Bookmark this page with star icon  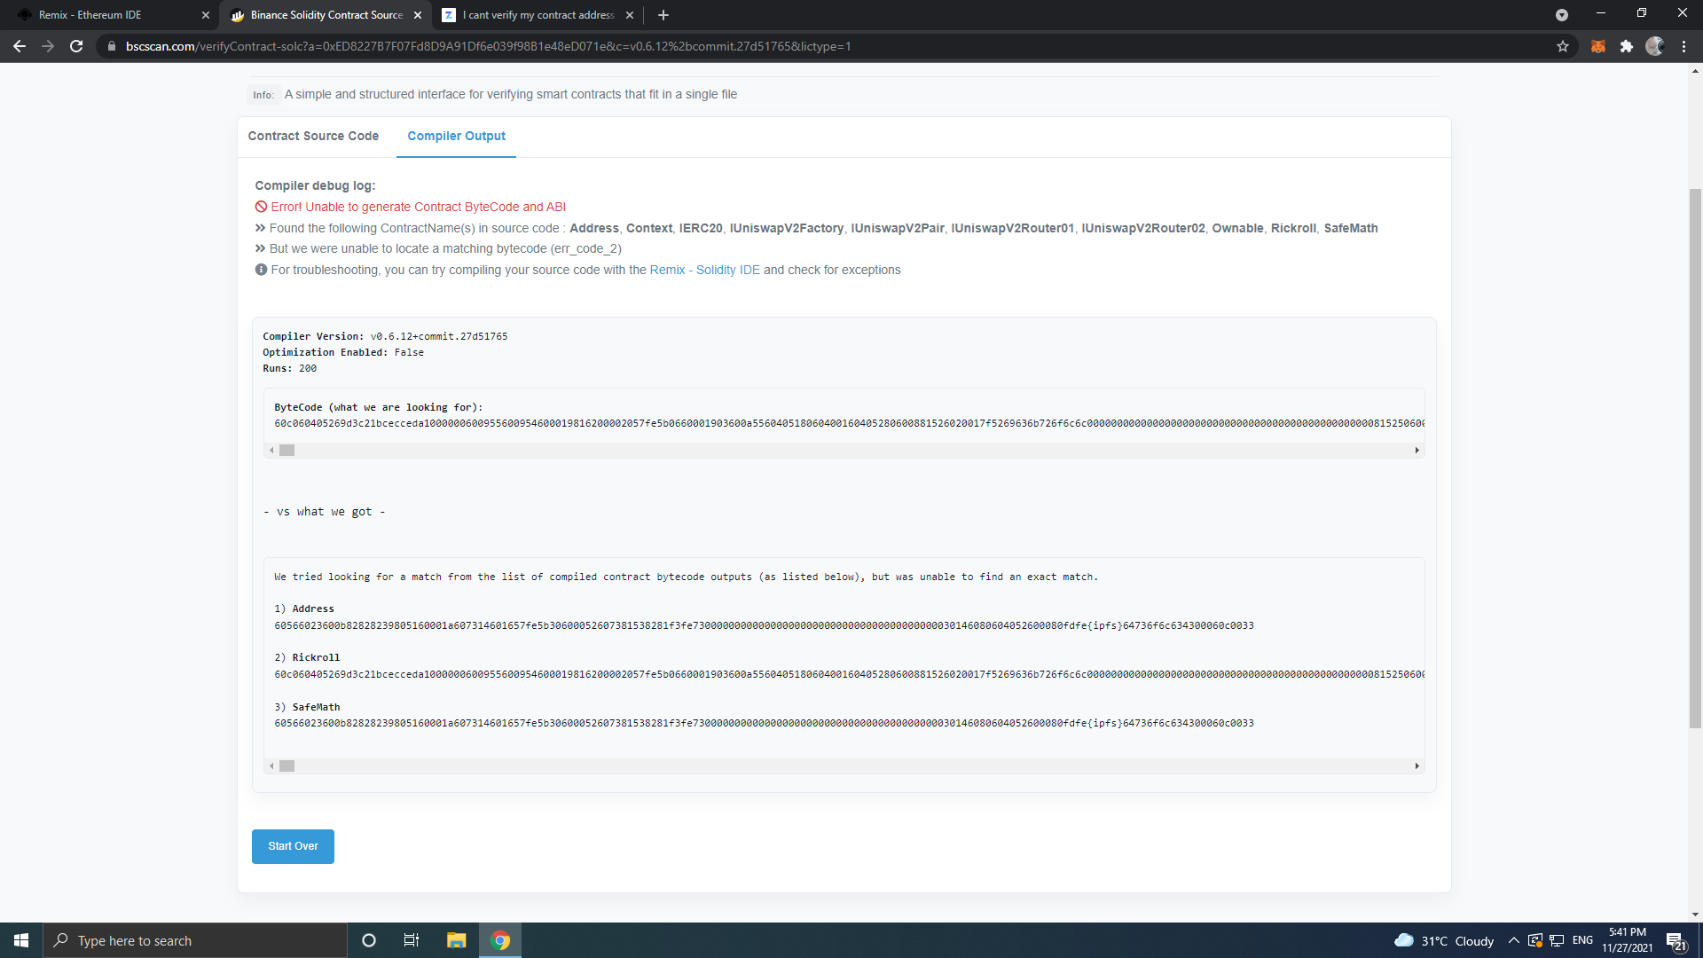pyautogui.click(x=1563, y=46)
